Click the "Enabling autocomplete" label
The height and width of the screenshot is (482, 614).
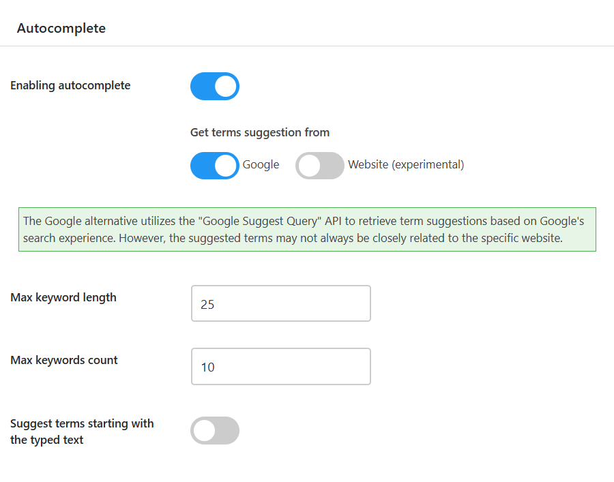coord(70,86)
